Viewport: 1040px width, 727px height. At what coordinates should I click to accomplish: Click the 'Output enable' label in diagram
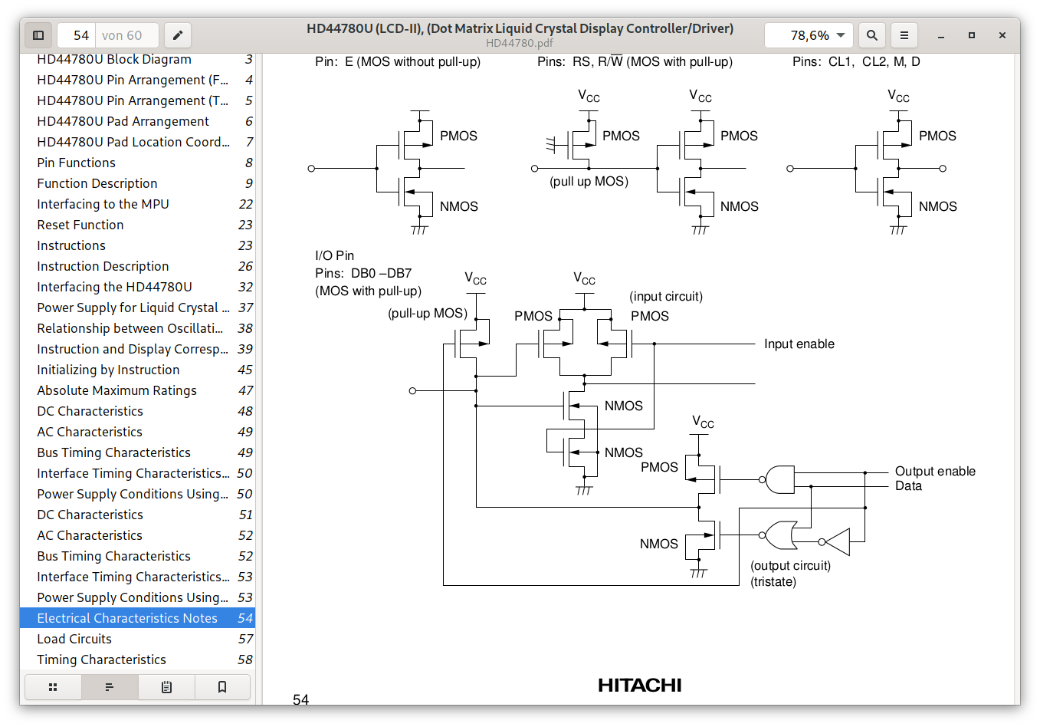click(935, 471)
